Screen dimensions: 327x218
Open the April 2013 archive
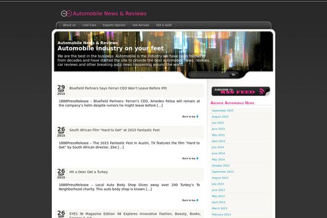[x=219, y=202]
